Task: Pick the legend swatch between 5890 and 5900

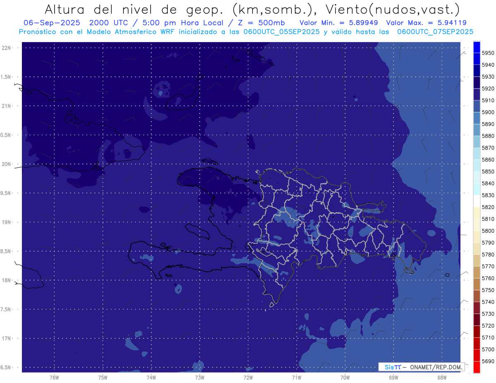Action: coord(477,118)
